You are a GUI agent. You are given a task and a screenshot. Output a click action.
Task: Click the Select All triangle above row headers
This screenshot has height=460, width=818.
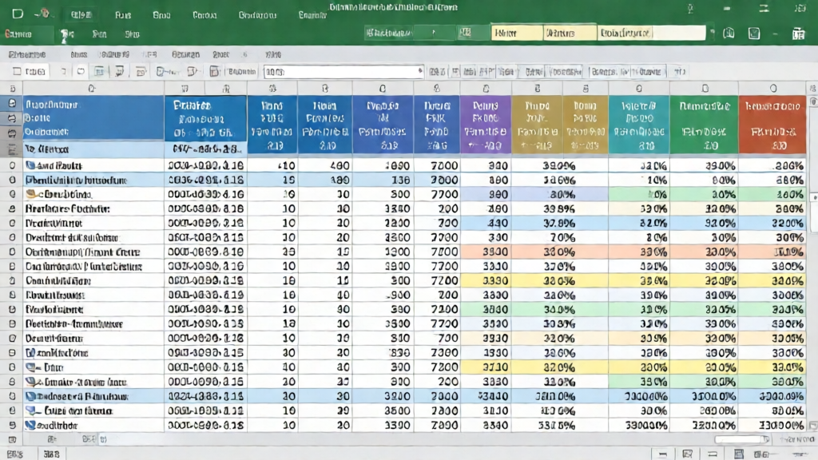[7, 87]
